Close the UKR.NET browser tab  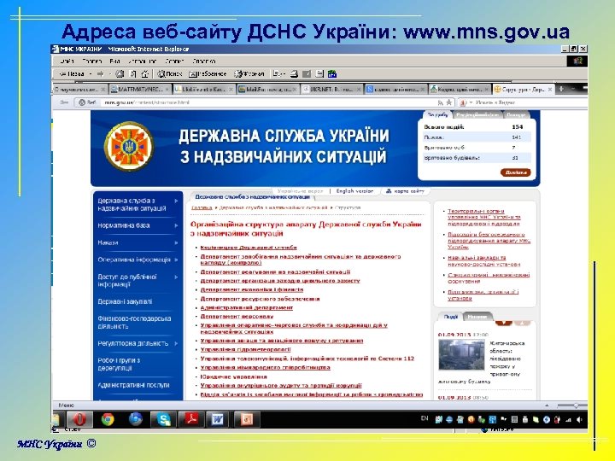(358, 90)
